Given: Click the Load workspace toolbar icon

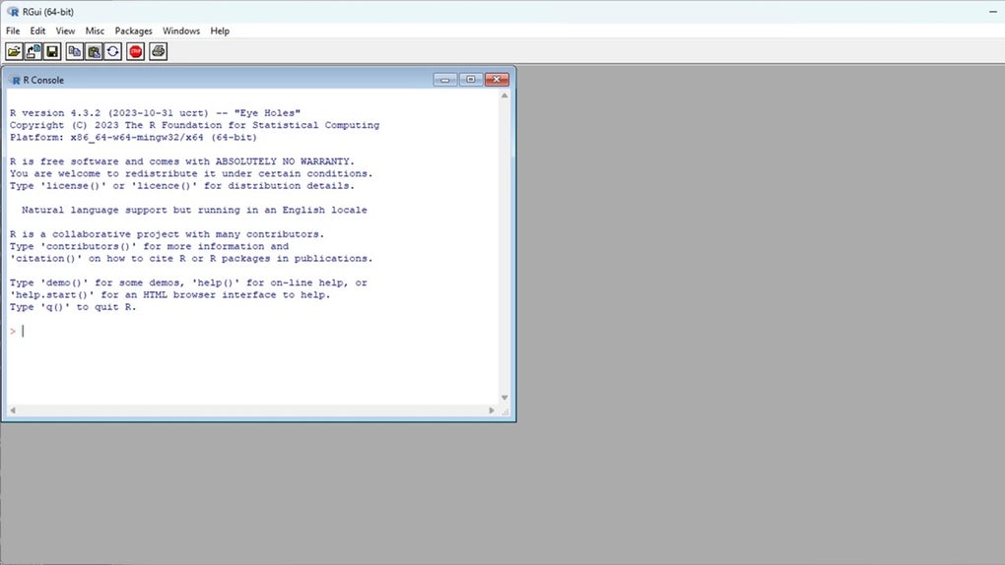Looking at the screenshot, I should [x=33, y=51].
